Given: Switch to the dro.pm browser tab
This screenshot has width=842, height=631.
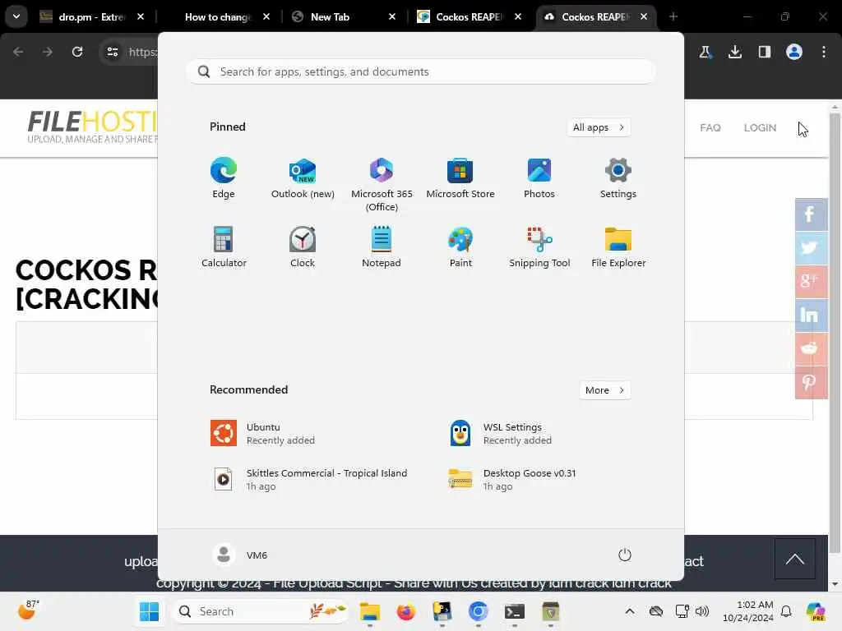Looking at the screenshot, I should click(91, 16).
